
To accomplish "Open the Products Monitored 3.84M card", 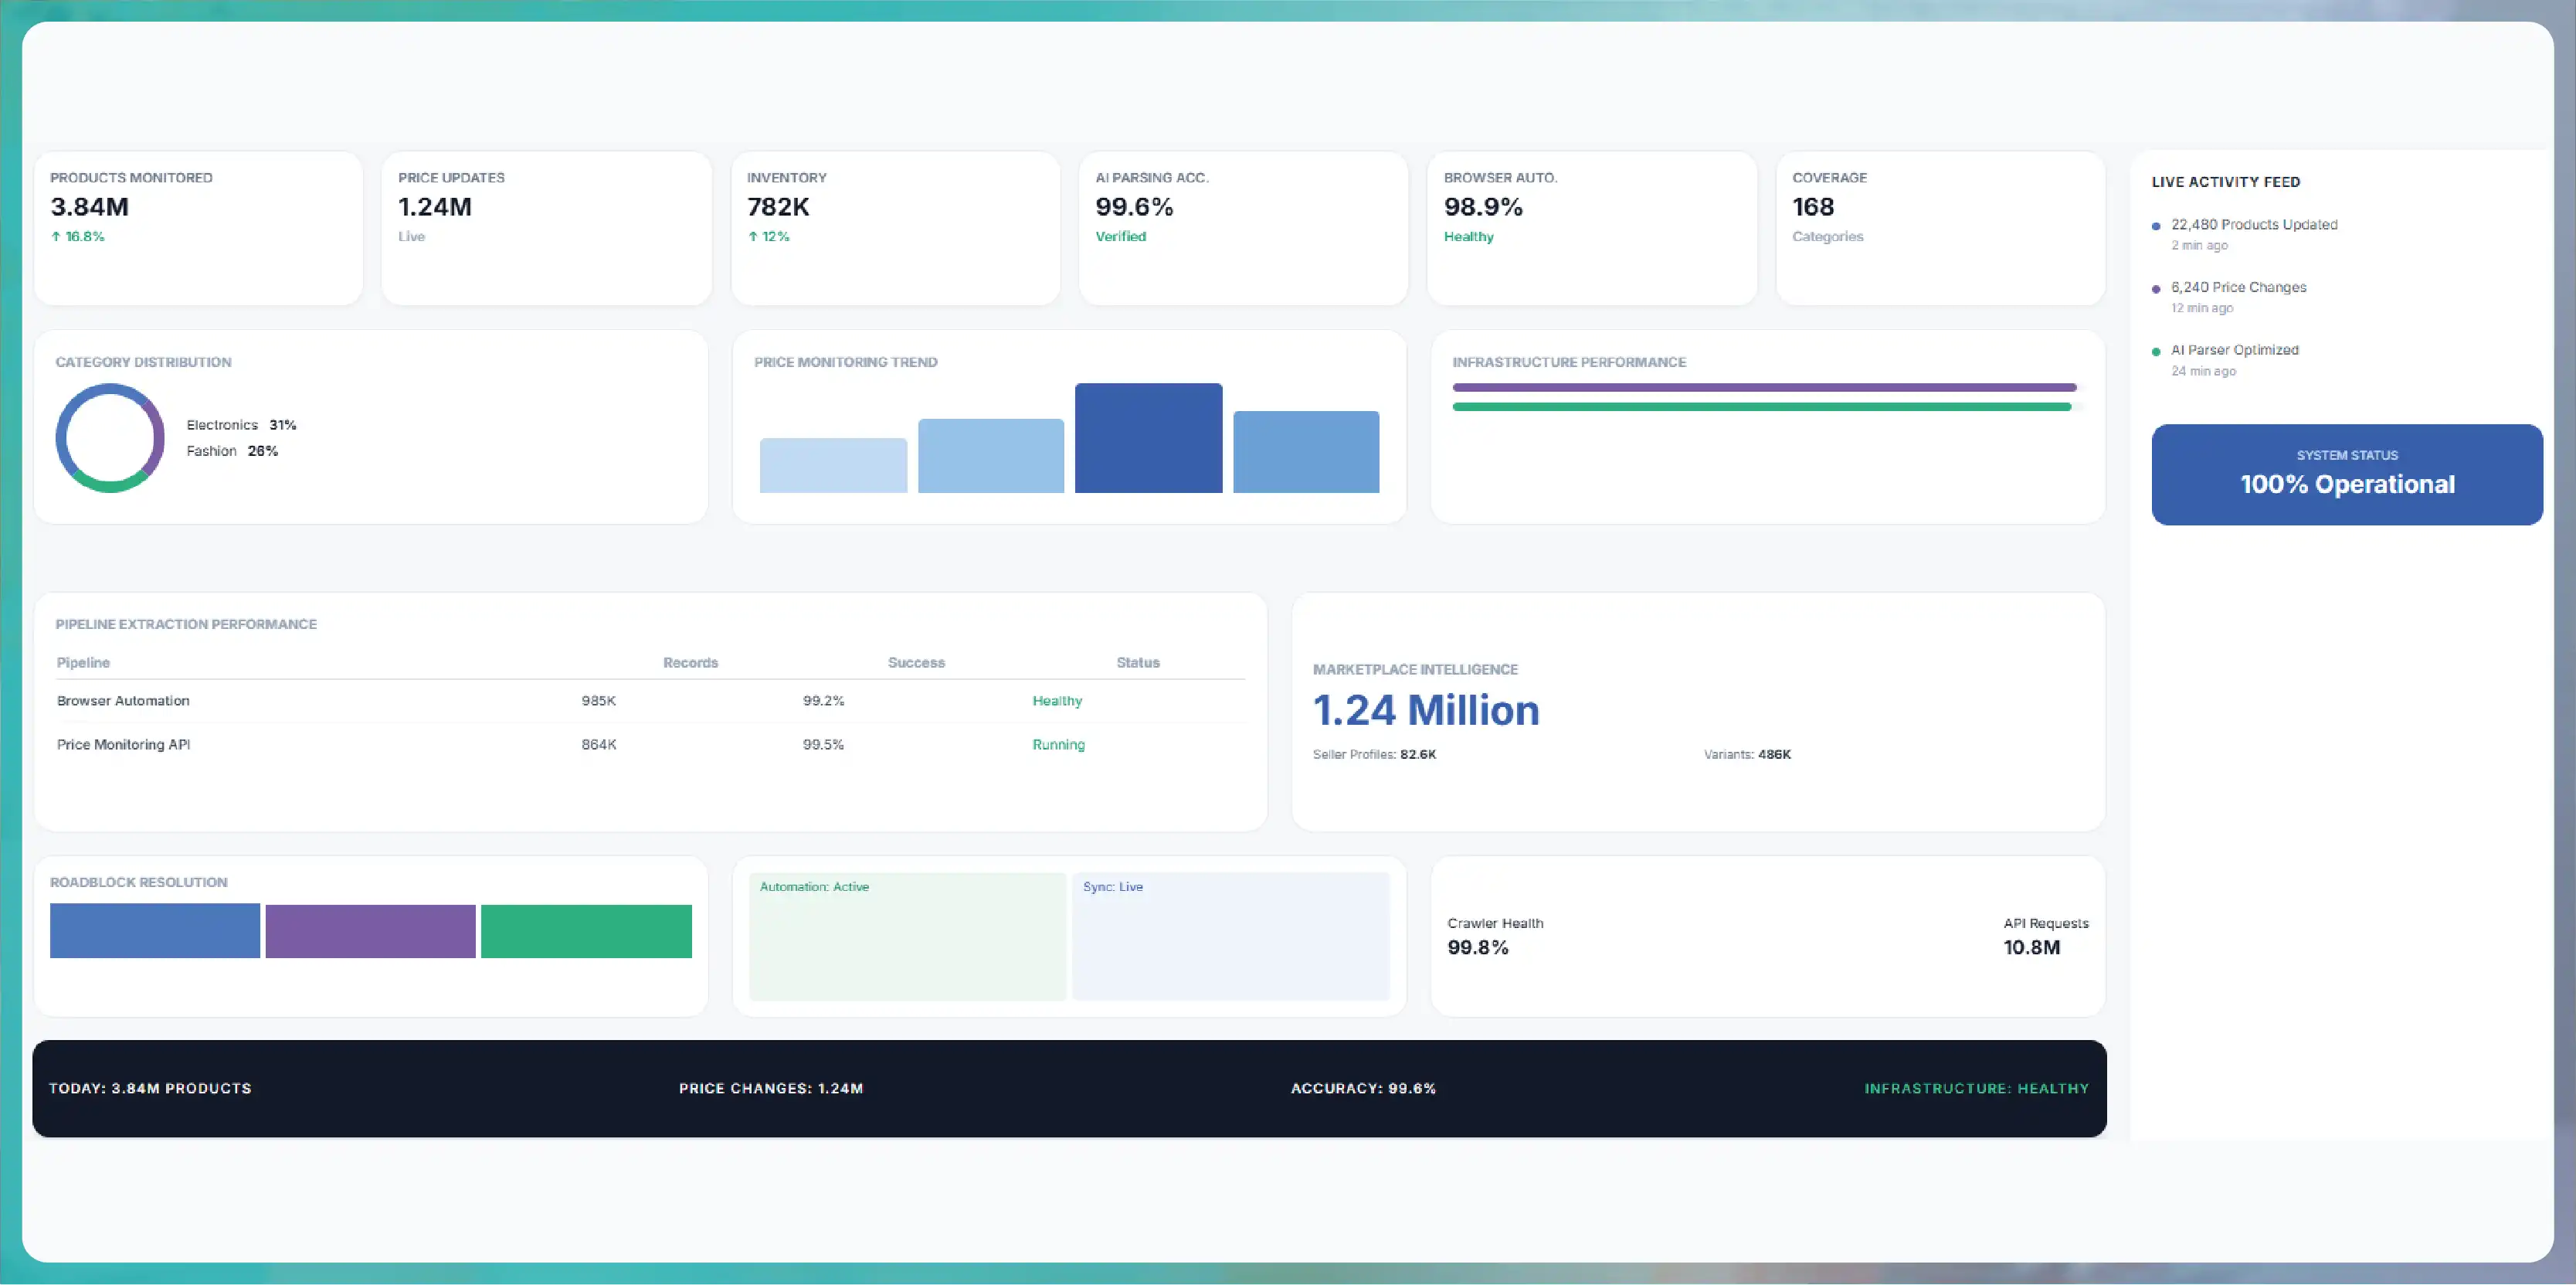I will coord(198,228).
